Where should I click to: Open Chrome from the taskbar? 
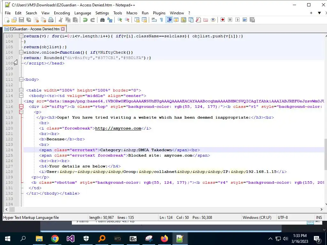pos(55,239)
